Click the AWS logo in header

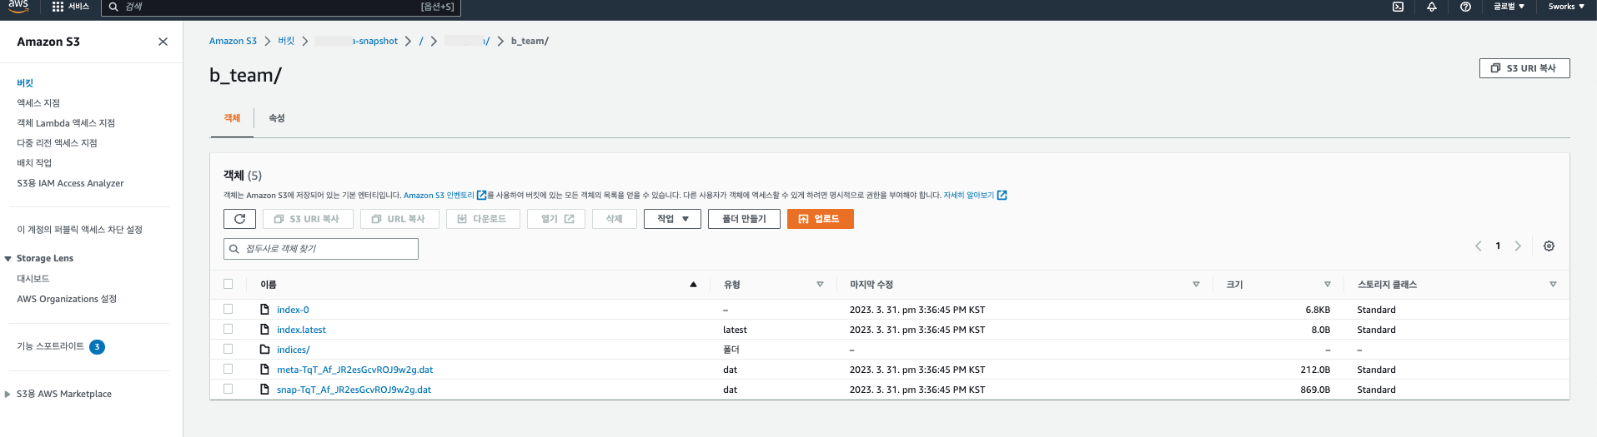[x=18, y=6]
